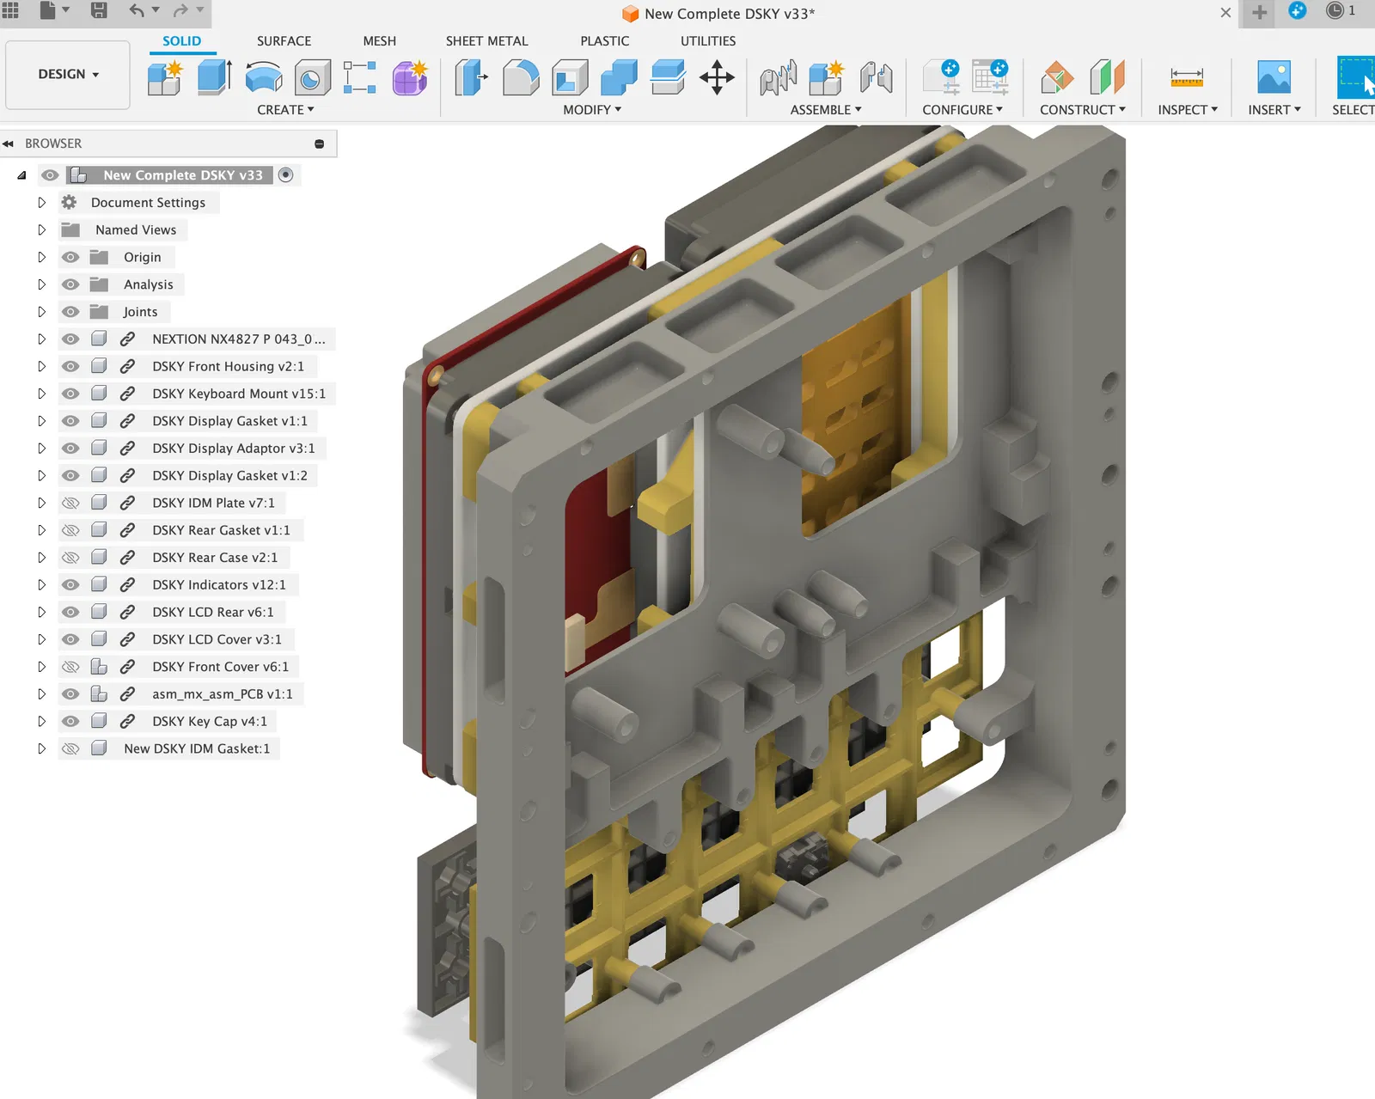The width and height of the screenshot is (1375, 1099).
Task: Open the File menu icon
Action: (x=48, y=10)
